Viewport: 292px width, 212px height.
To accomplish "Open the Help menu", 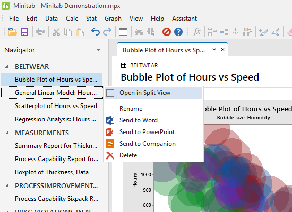I will [x=157, y=19].
